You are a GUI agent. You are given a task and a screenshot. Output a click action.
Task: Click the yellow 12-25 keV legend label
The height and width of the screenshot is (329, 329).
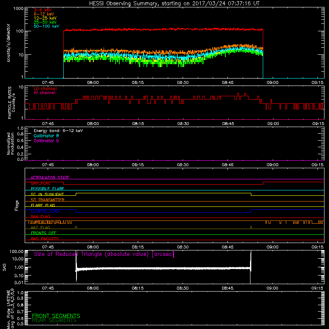tap(45, 18)
